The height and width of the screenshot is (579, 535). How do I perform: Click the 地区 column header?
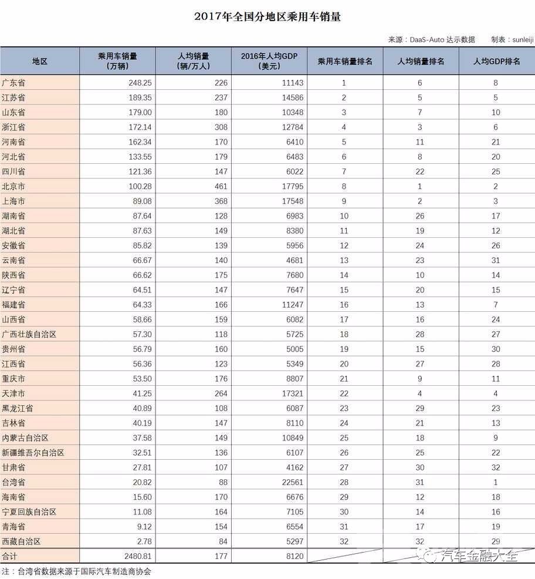pyautogui.click(x=39, y=60)
